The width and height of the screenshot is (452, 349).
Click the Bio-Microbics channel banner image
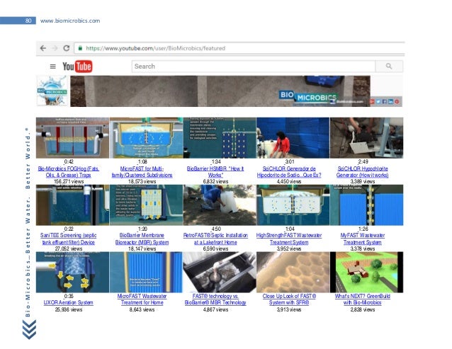[x=220, y=91]
